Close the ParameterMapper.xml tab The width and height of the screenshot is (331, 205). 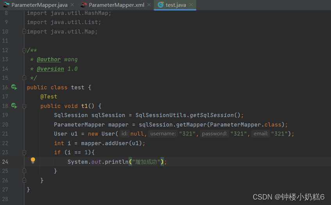(x=149, y=5)
